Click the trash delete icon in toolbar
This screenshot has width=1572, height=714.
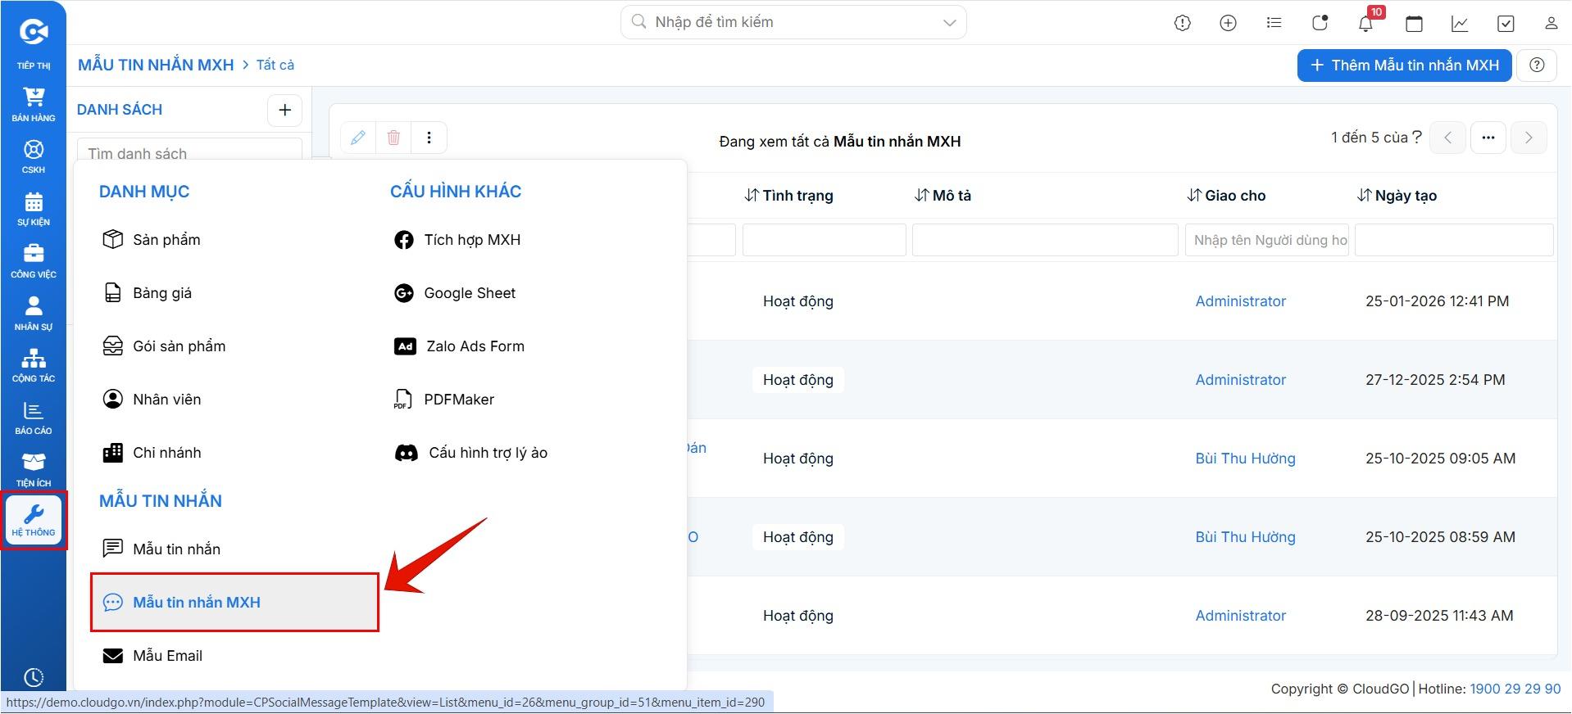[393, 138]
